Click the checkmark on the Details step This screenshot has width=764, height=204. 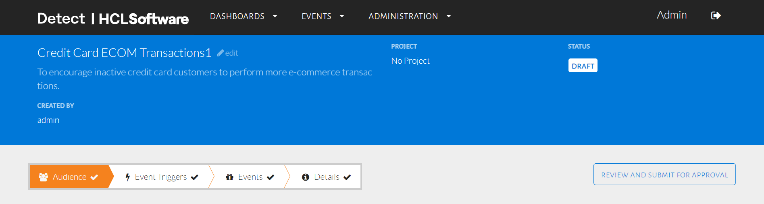[347, 177]
